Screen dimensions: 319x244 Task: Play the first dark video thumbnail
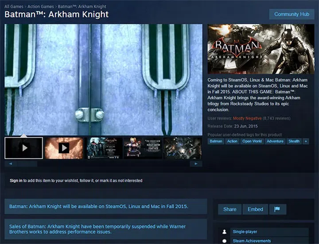point(24,148)
